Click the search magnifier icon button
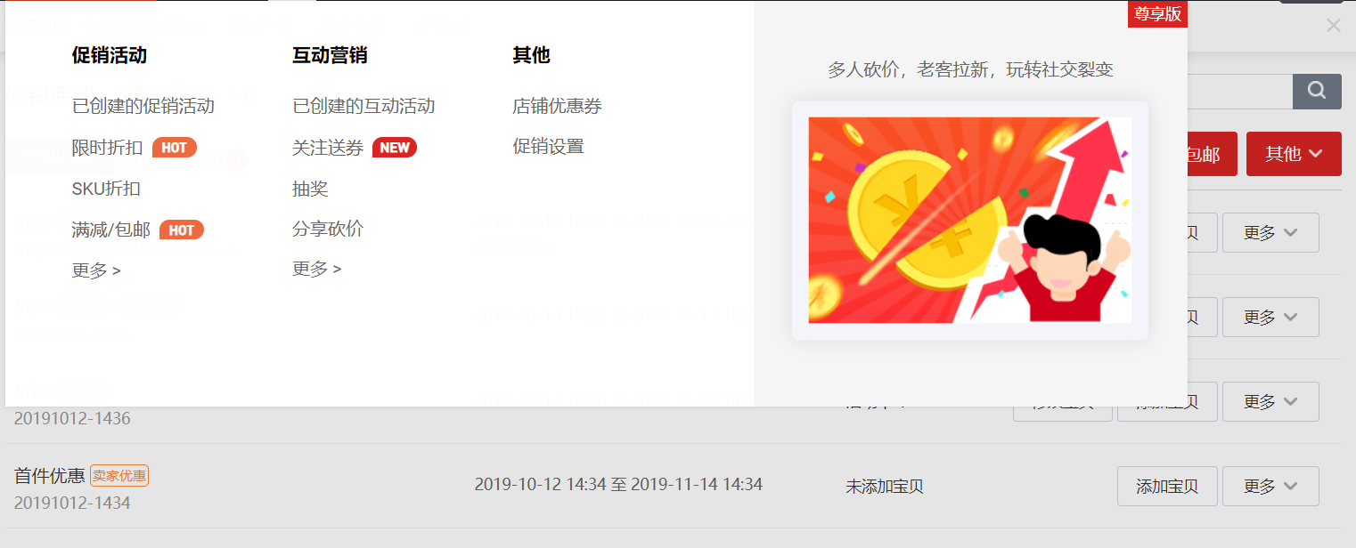Image resolution: width=1356 pixels, height=548 pixels. click(x=1317, y=92)
